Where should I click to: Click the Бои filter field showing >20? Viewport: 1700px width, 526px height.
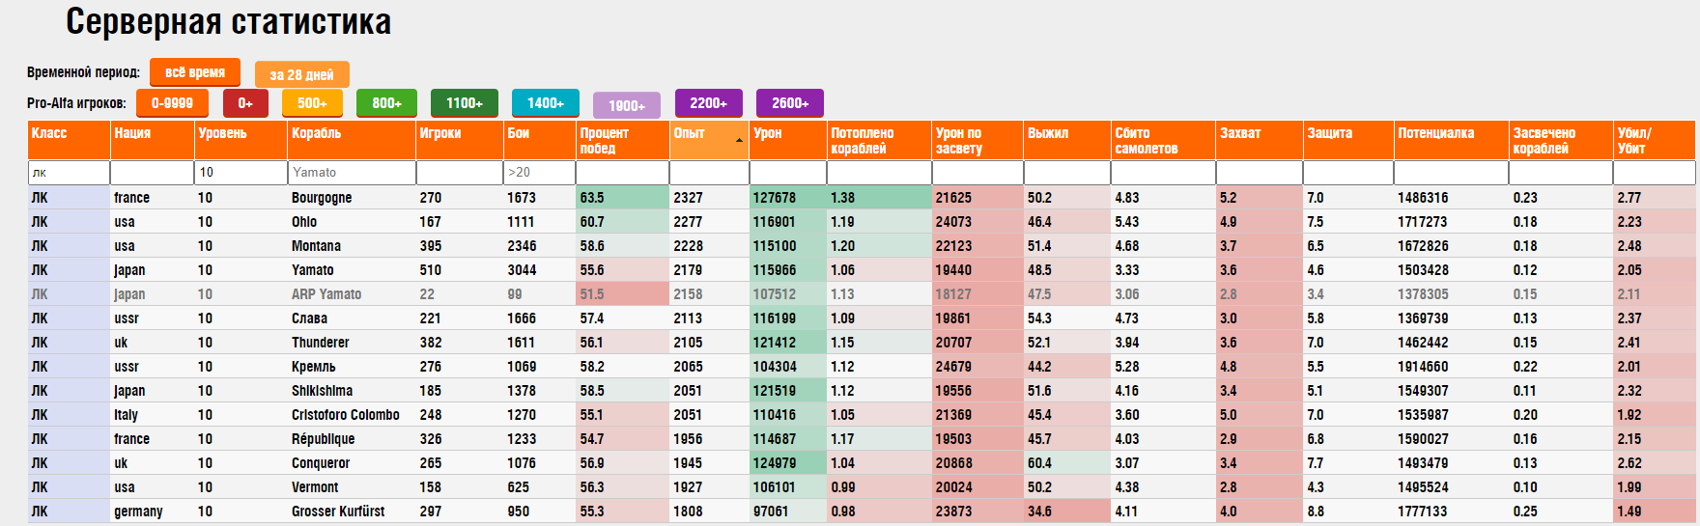coord(539,173)
